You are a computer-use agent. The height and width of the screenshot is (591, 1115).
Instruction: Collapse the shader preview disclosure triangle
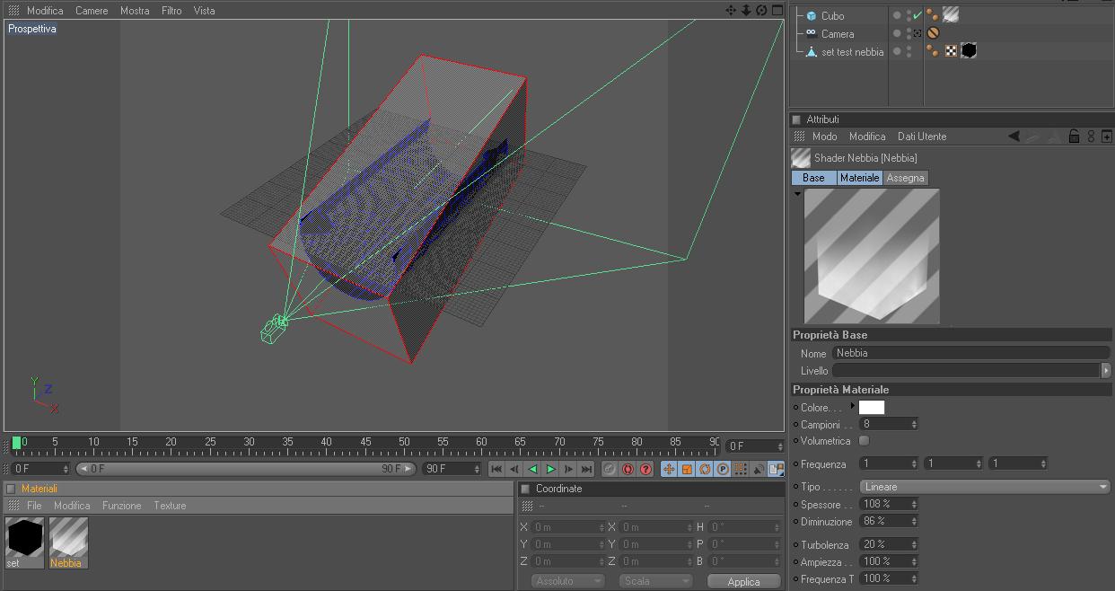(797, 193)
